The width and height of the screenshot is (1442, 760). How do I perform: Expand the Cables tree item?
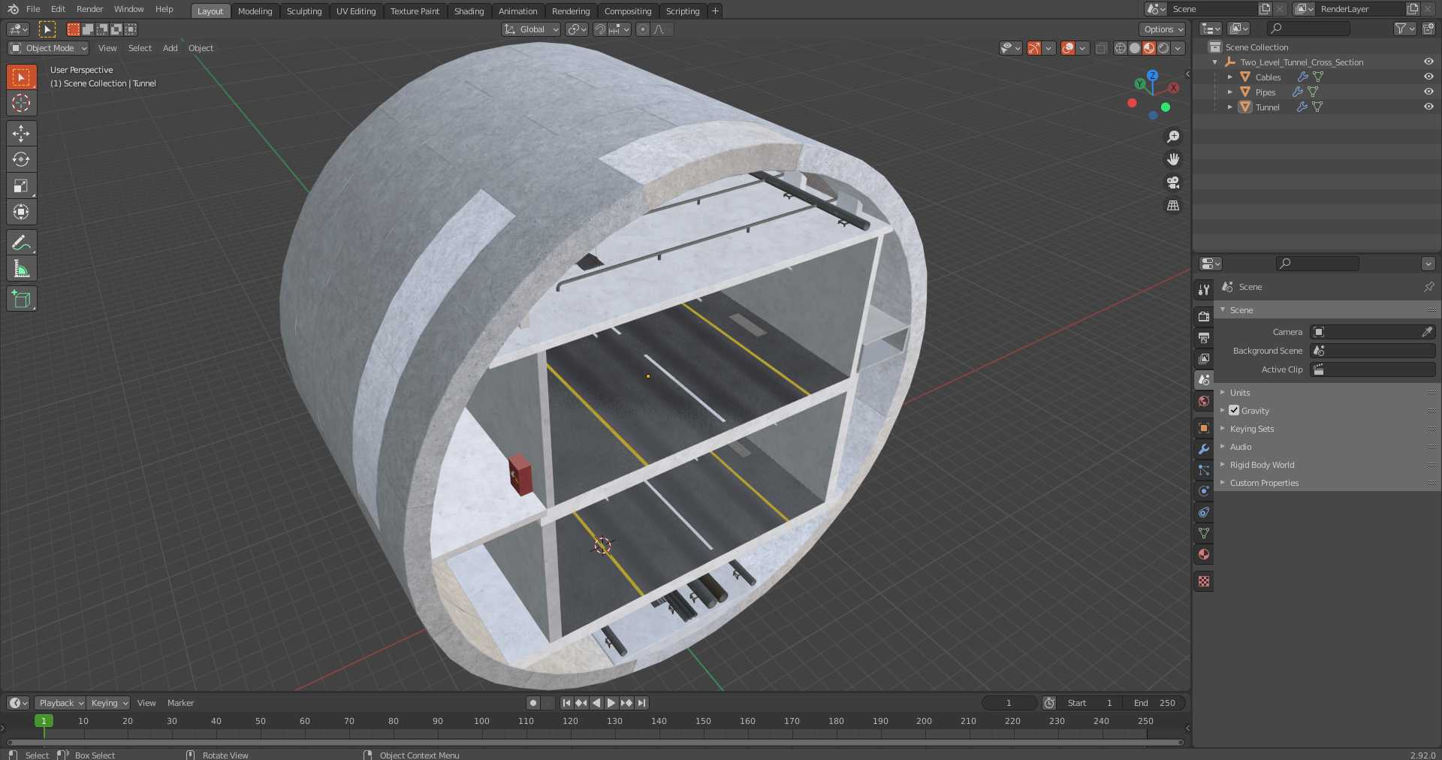click(1230, 77)
